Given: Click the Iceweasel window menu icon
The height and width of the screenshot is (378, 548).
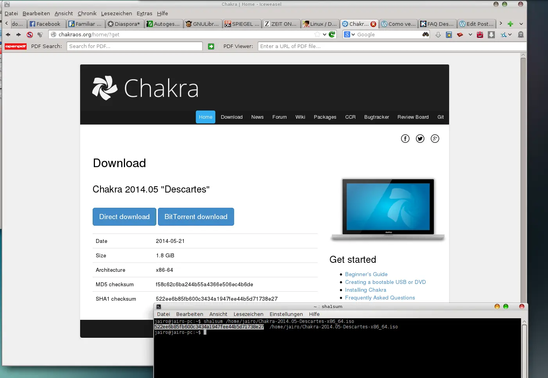Looking at the screenshot, I should [7, 4].
